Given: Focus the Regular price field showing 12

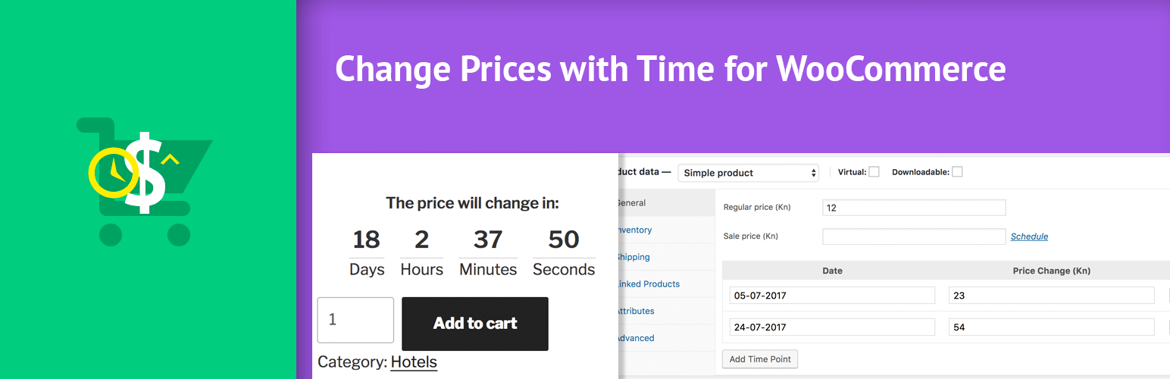Looking at the screenshot, I should coord(914,208).
